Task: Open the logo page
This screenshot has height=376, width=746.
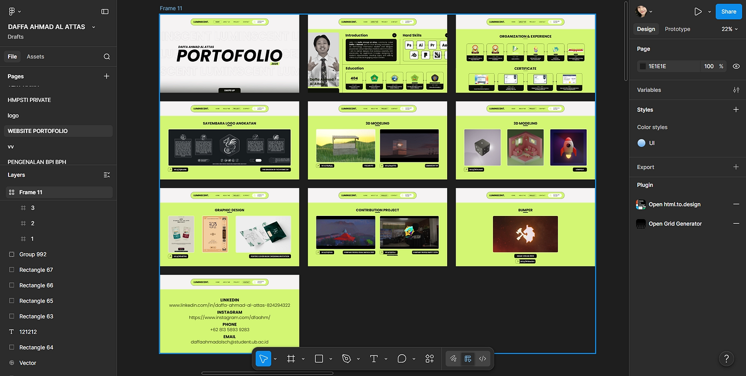Action: (59, 115)
